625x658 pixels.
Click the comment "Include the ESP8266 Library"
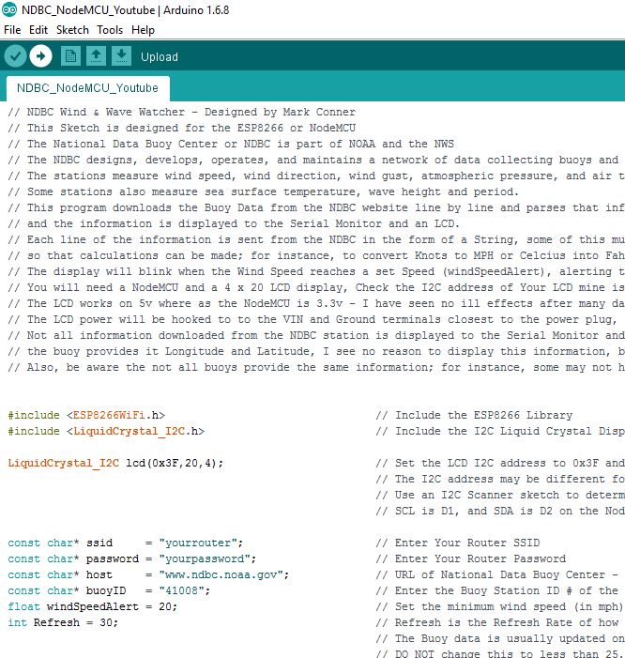pos(474,416)
